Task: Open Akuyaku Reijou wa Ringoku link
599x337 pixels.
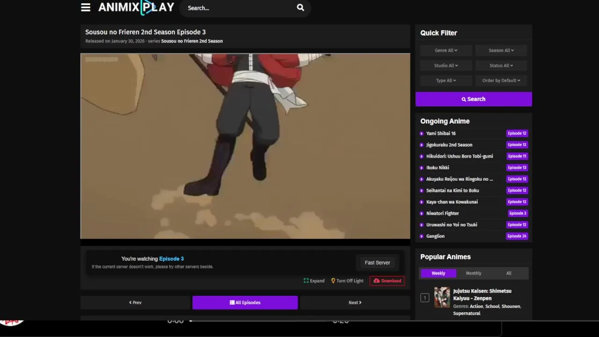Action: coord(460,179)
